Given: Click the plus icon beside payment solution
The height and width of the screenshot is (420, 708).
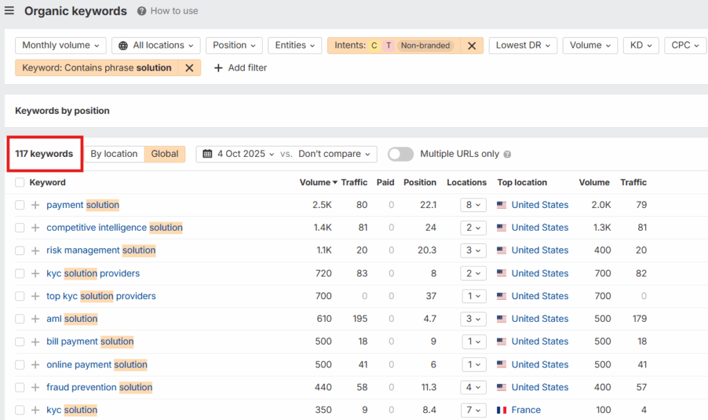Looking at the screenshot, I should click(x=35, y=205).
